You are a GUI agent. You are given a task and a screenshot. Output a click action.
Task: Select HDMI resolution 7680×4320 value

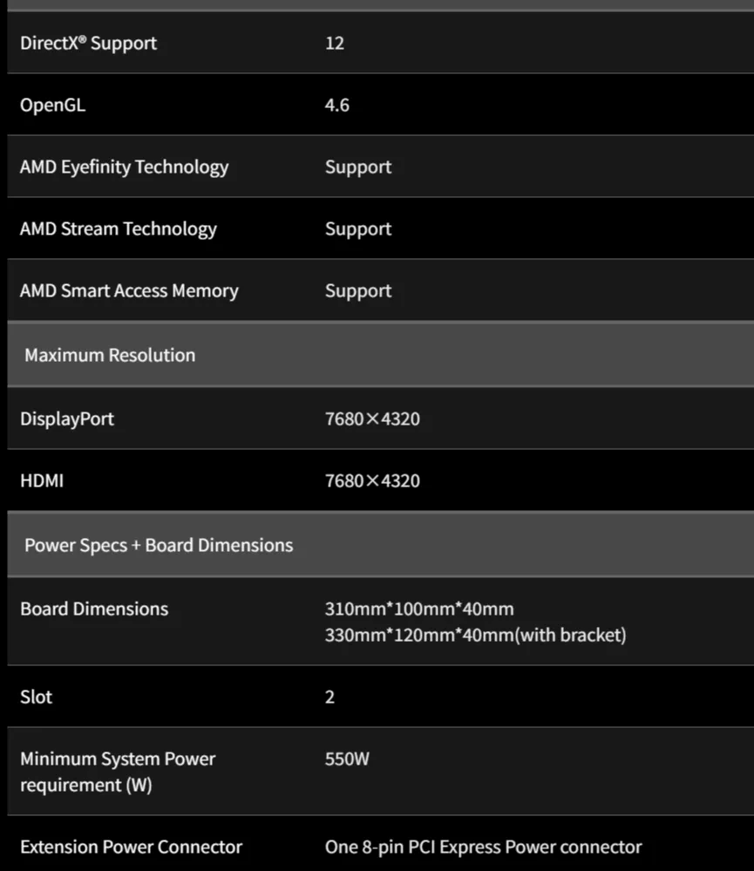(x=372, y=480)
